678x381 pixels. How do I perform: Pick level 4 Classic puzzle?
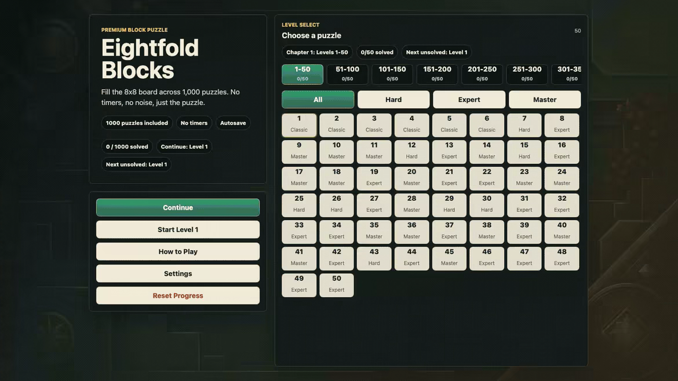point(411,125)
